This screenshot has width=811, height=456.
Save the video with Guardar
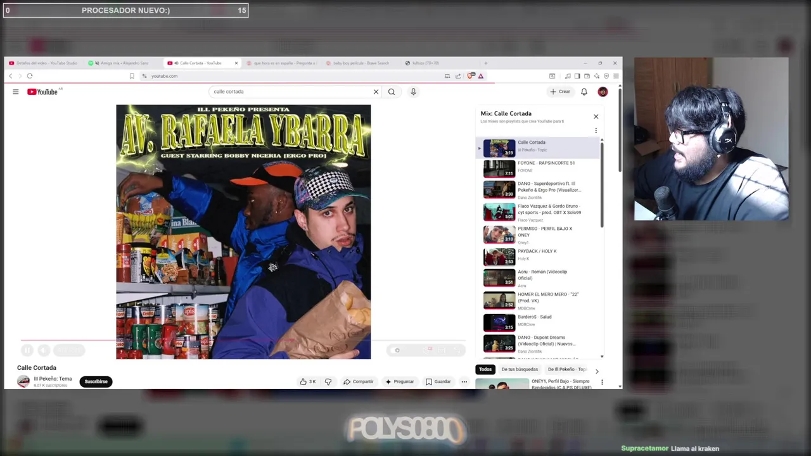pos(438,382)
